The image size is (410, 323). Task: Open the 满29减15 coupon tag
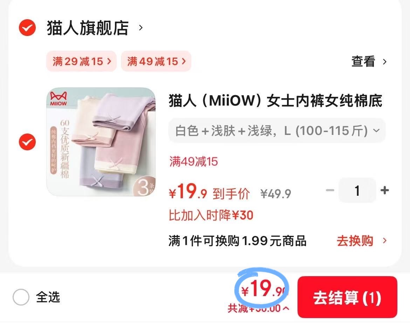click(x=81, y=61)
